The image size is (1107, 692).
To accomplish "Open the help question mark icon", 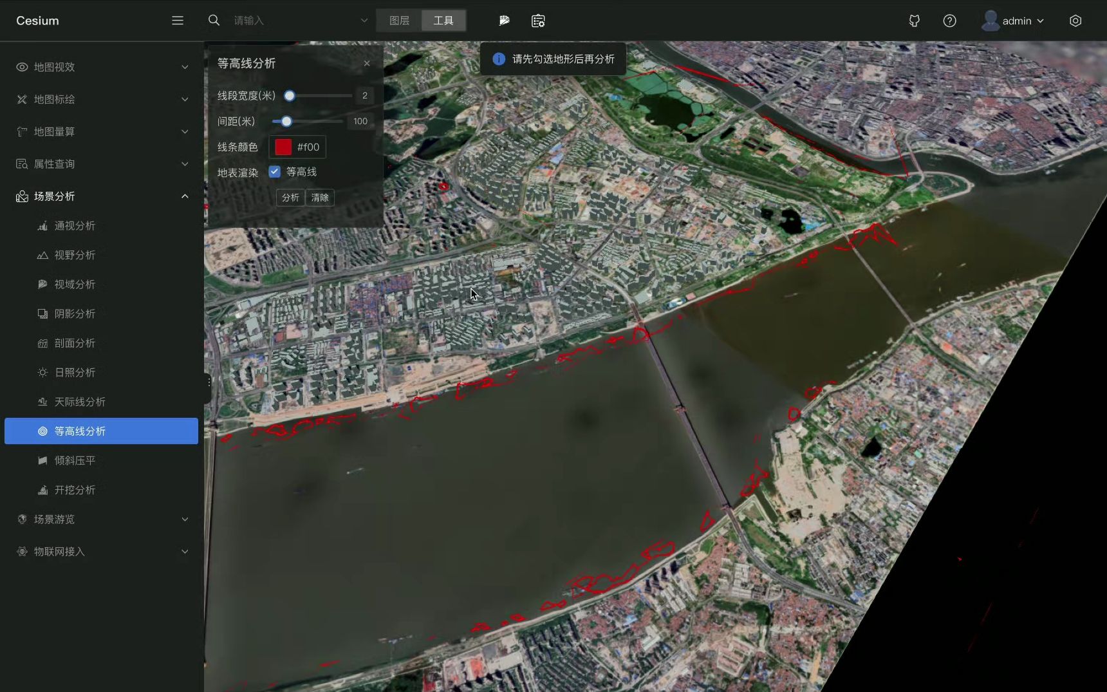I will pyautogui.click(x=949, y=21).
